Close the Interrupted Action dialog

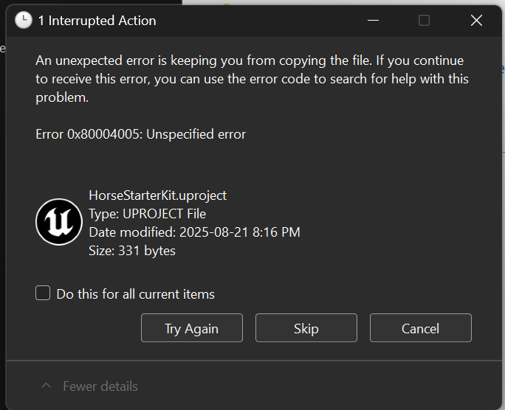(476, 21)
